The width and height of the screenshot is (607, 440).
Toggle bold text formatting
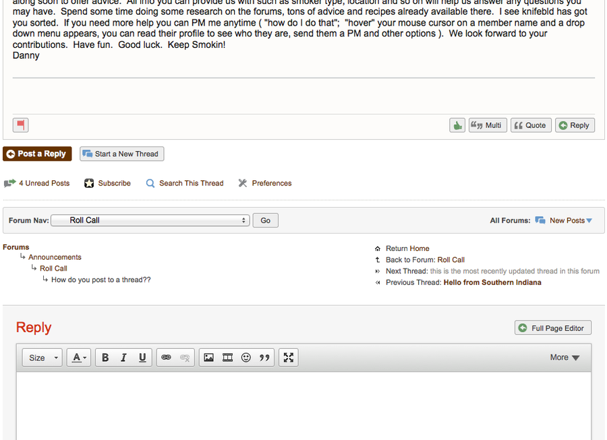pyautogui.click(x=105, y=358)
